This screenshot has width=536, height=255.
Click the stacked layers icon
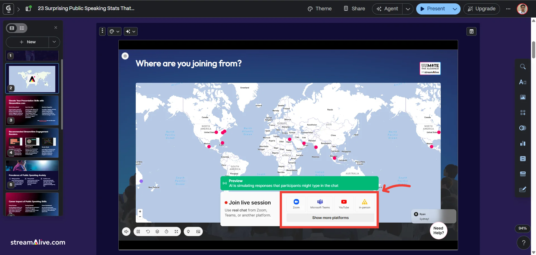[157, 232]
